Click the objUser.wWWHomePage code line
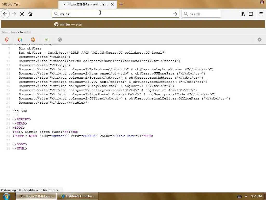 [x=112, y=73]
